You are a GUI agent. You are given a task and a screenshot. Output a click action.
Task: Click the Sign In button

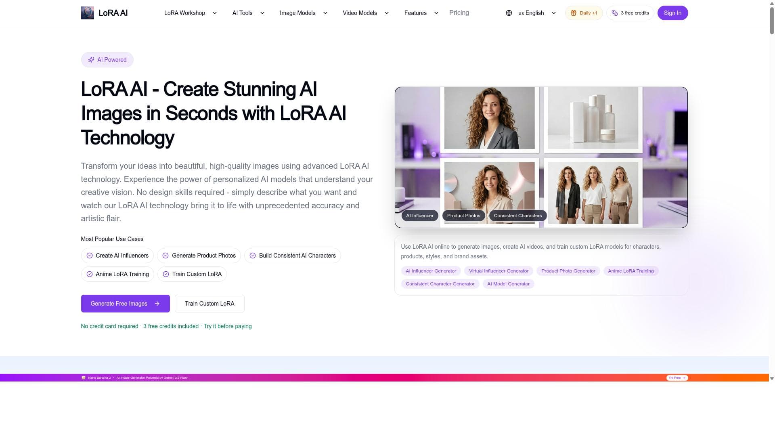click(672, 13)
